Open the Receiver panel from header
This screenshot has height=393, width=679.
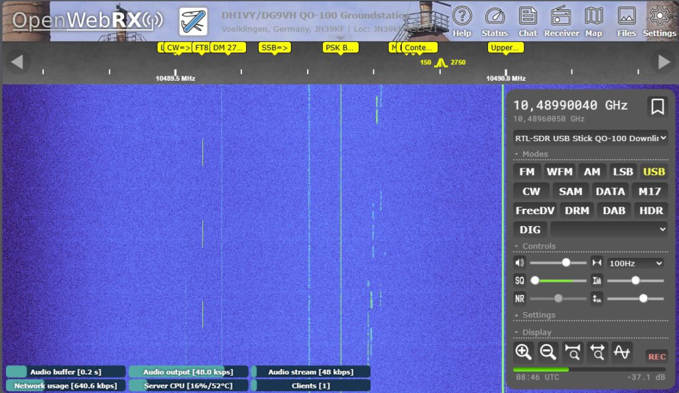click(561, 21)
